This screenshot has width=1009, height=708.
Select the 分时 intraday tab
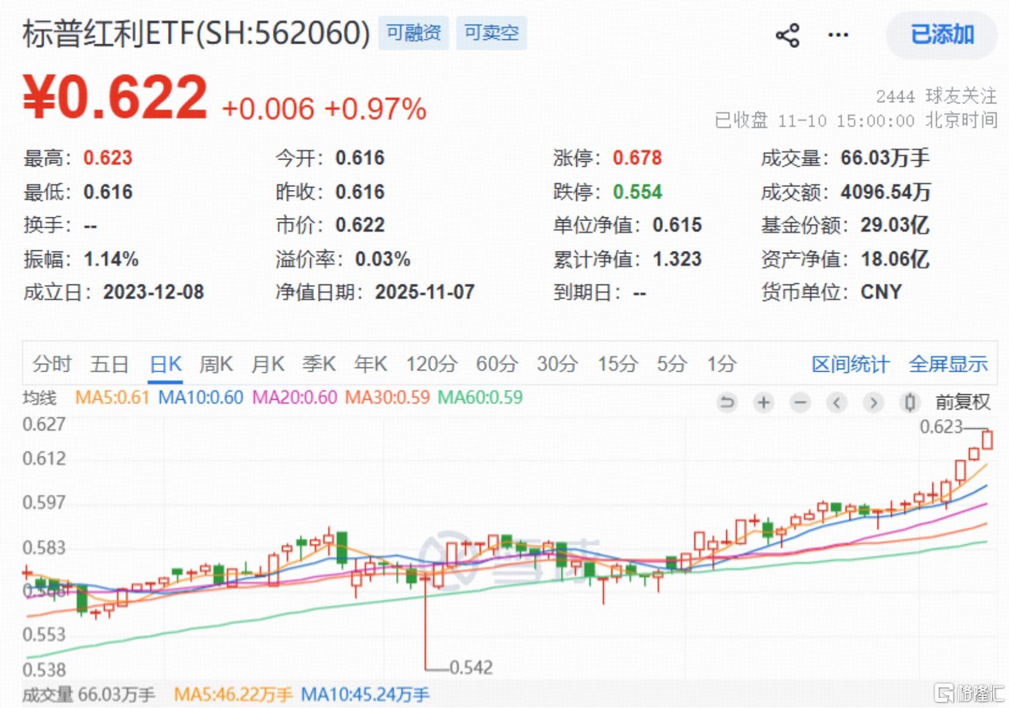point(52,364)
